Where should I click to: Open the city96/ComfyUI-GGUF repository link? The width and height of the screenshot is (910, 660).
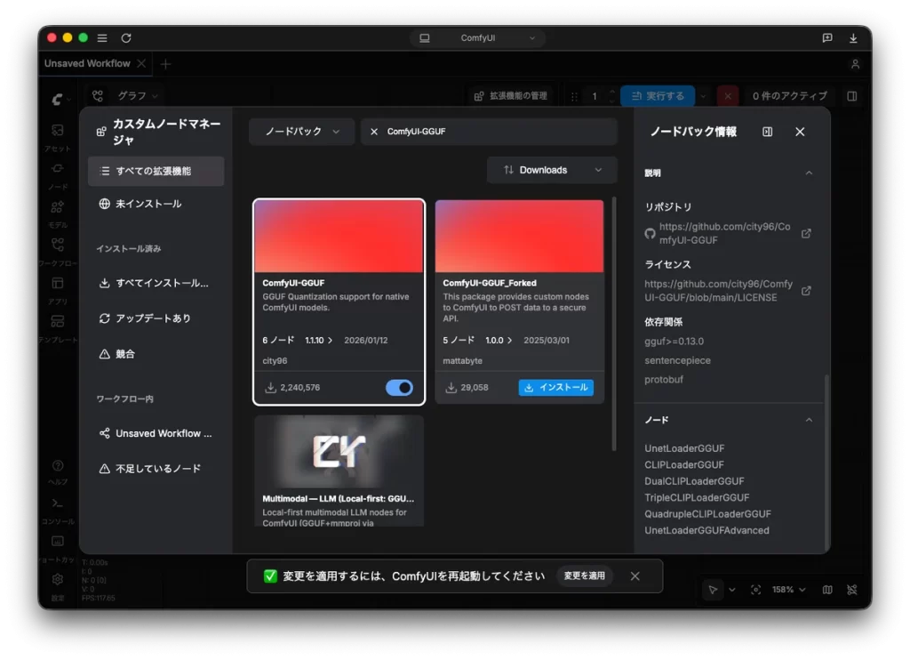pos(724,233)
